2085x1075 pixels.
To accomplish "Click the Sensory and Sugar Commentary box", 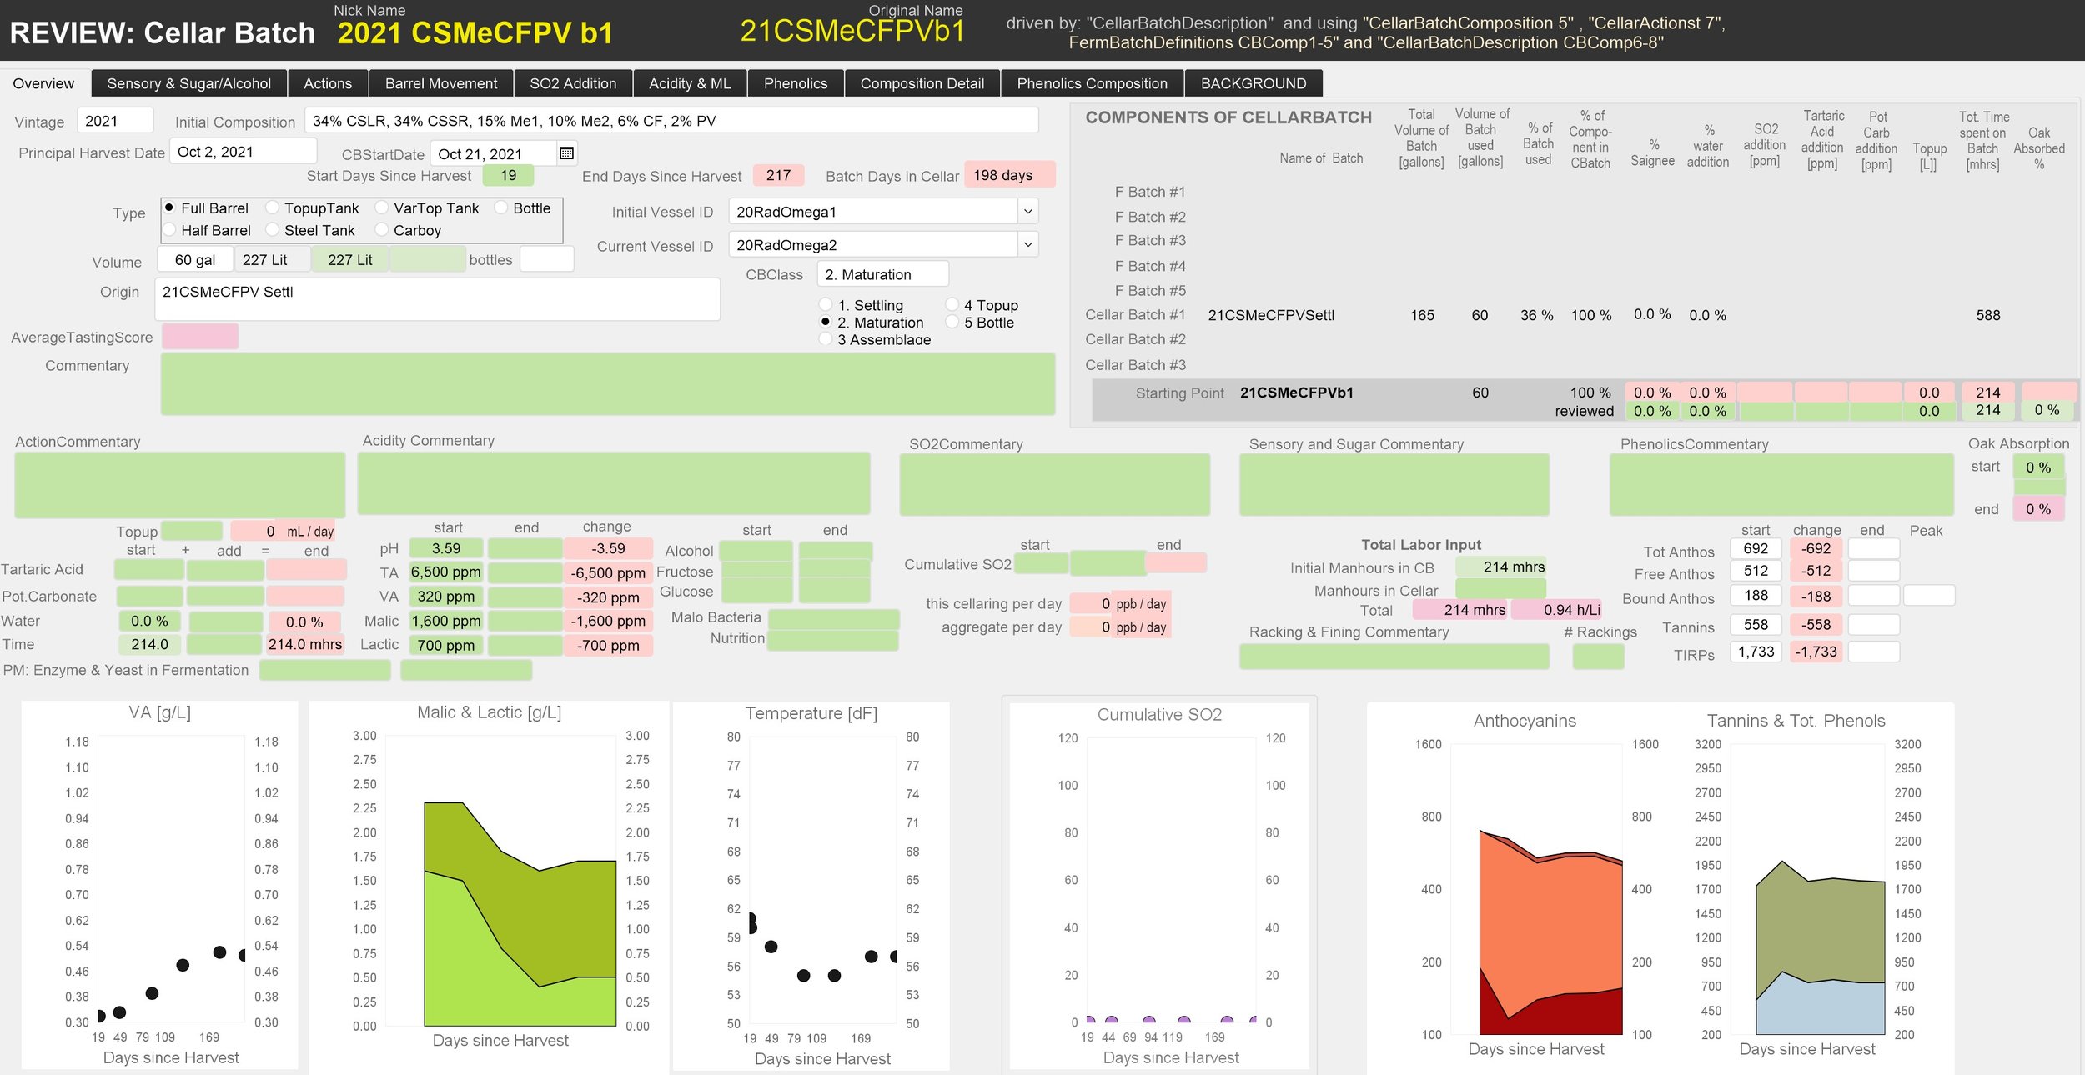I will tap(1394, 485).
